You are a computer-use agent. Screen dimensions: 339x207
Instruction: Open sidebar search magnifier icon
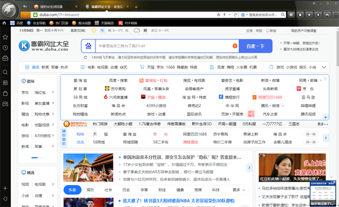point(5,72)
